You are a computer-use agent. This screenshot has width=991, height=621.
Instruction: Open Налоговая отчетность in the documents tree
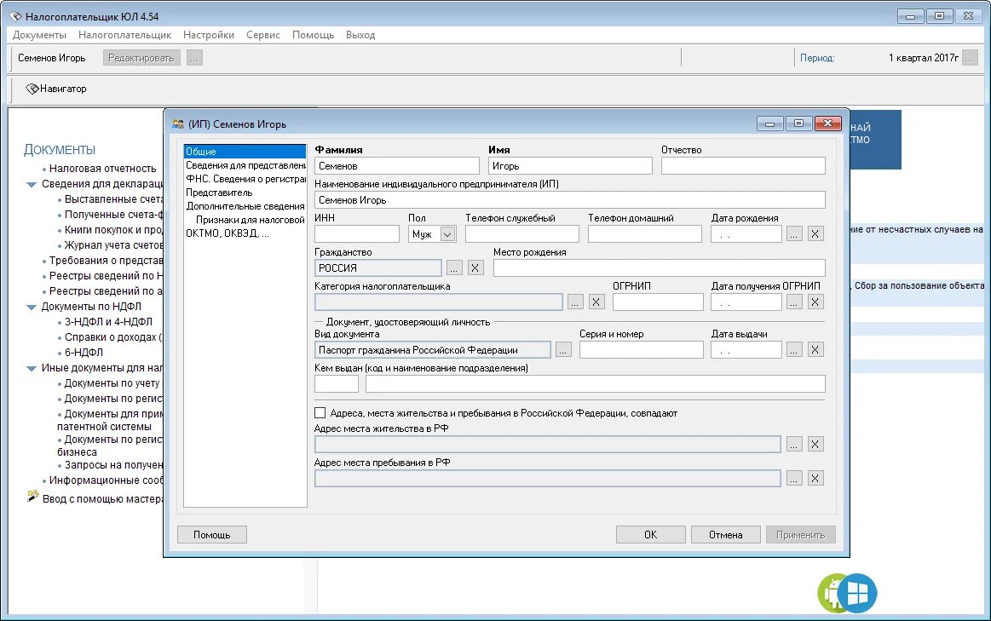tap(102, 169)
